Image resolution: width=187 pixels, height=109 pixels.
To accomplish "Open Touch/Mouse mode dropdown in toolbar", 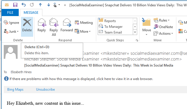I will [56, 5].
